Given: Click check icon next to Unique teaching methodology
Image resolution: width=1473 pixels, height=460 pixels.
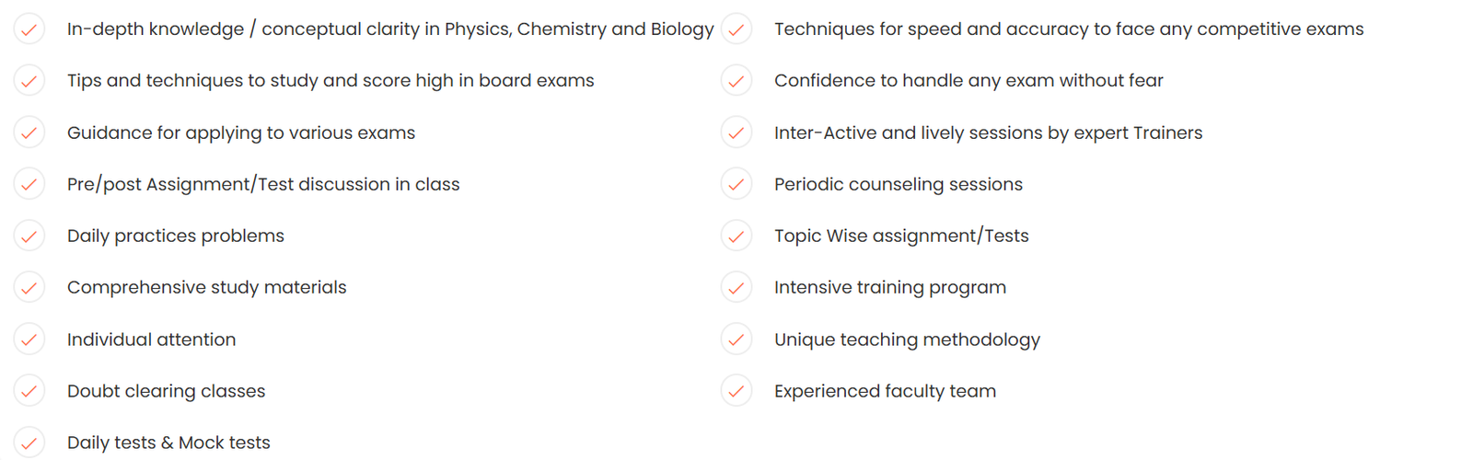Looking at the screenshot, I should click(736, 339).
